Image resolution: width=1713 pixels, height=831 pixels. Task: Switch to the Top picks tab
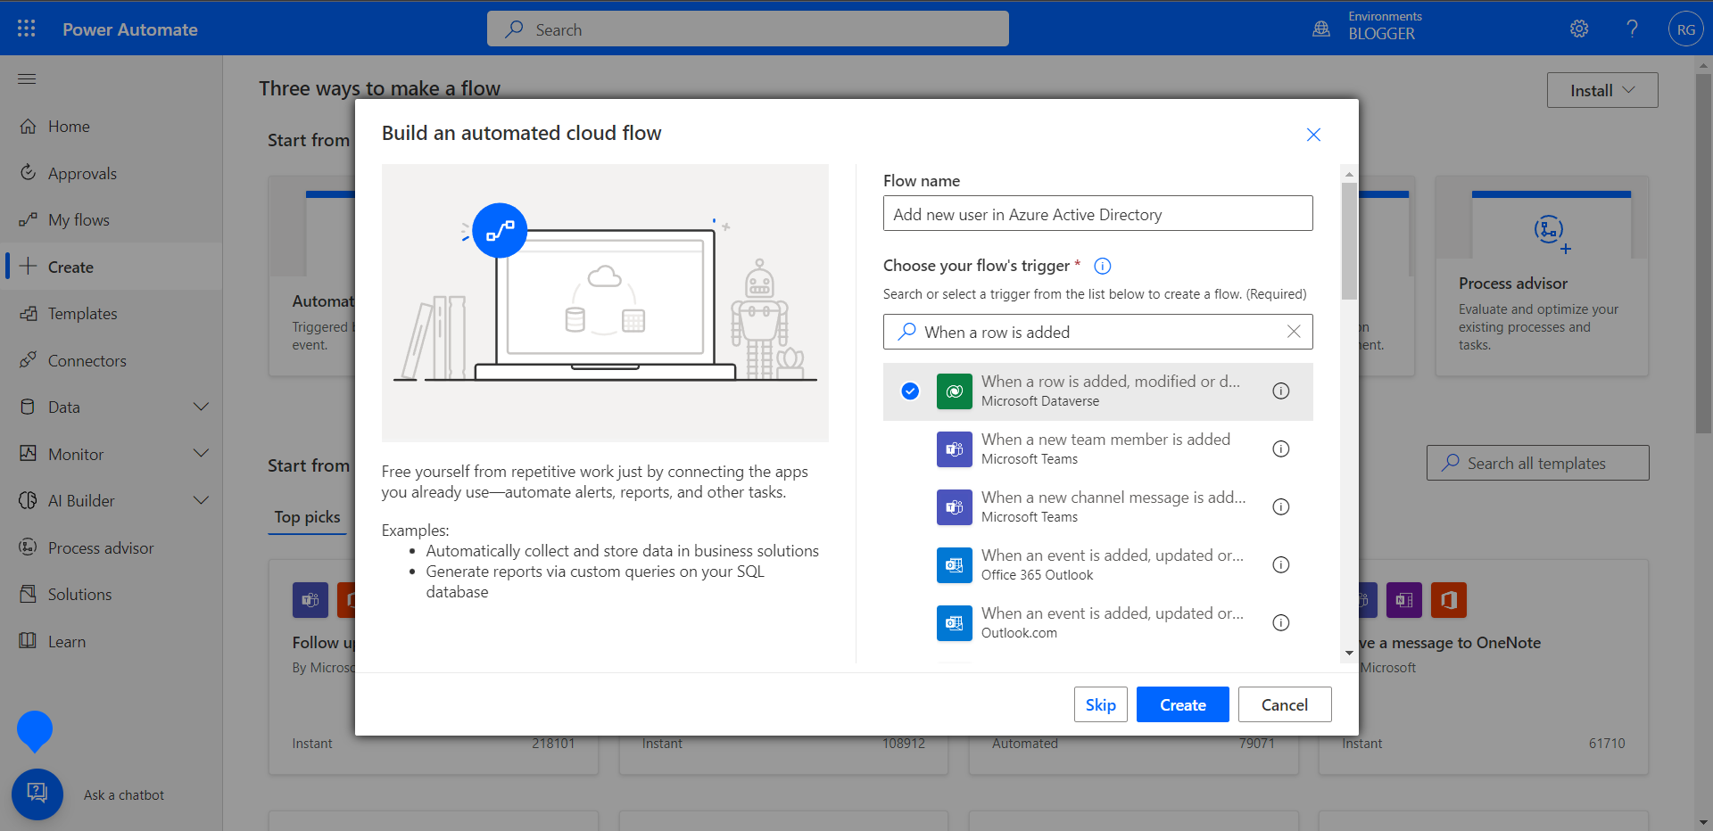click(307, 517)
